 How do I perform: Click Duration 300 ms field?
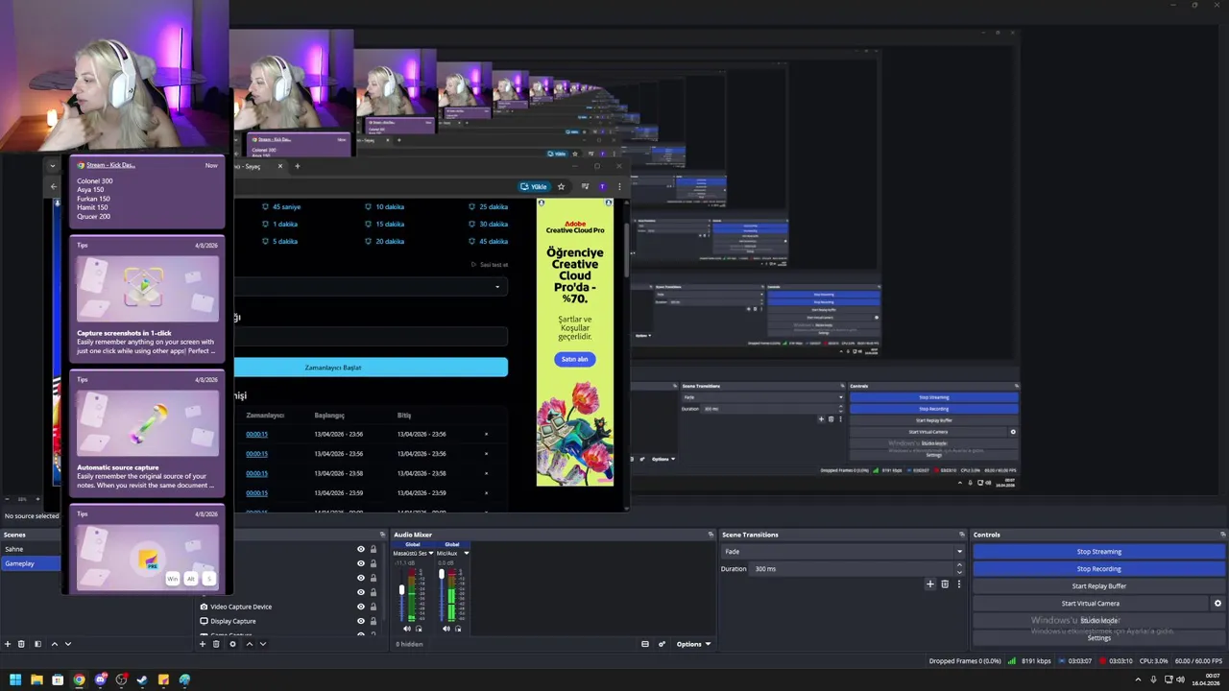click(x=853, y=569)
